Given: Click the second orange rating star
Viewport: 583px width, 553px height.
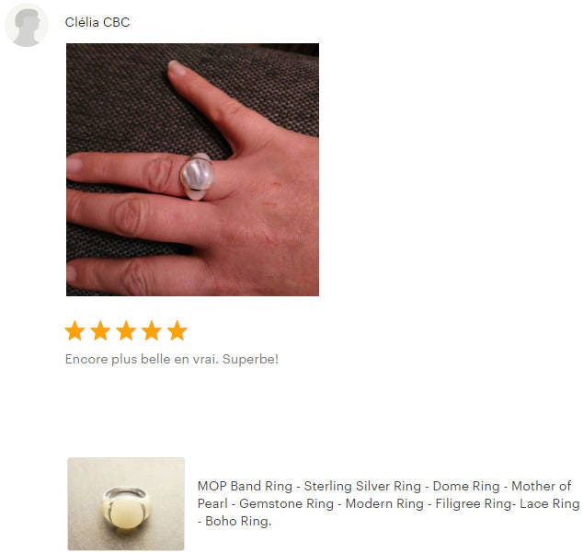Looking at the screenshot, I should (x=100, y=330).
